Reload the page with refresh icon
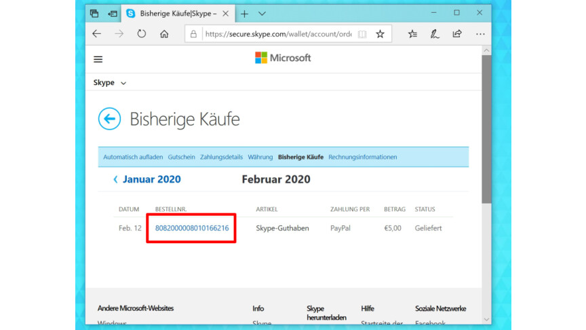Screen dimensions: 586x330 (141, 34)
